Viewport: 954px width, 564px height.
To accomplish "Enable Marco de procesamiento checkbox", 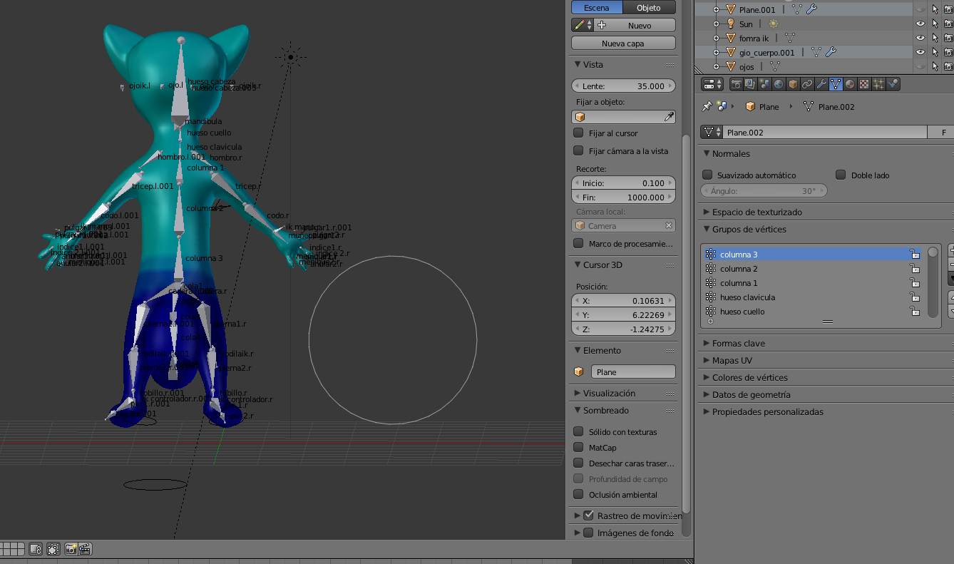I will [x=578, y=243].
